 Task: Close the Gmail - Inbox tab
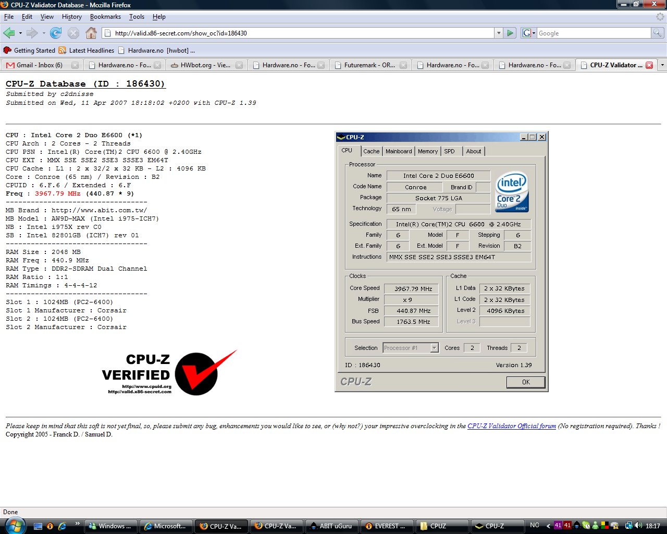tap(75, 65)
